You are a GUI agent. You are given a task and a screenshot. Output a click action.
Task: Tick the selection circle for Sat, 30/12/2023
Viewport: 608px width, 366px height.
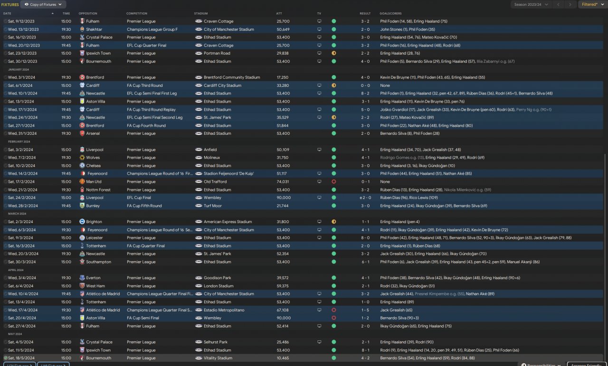click(5, 61)
